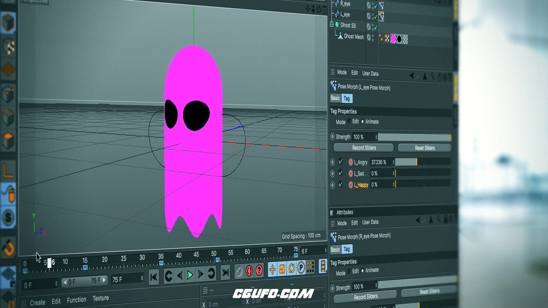
Task: Go to the previous keyframe
Action: click(169, 276)
